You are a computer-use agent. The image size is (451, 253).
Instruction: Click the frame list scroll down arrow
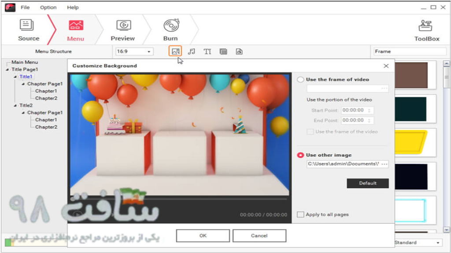point(447,230)
